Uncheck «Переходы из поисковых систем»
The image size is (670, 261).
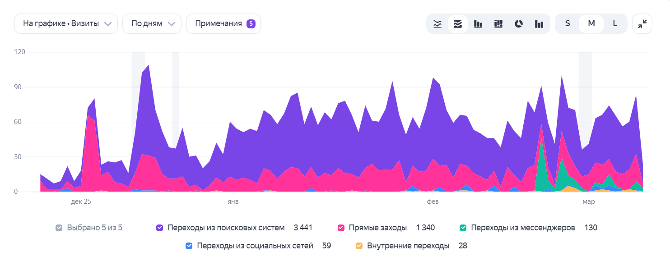[159, 228]
